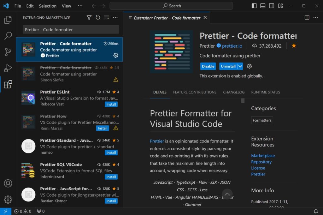Click the details pane scrollbar thumb

pos(243,101)
